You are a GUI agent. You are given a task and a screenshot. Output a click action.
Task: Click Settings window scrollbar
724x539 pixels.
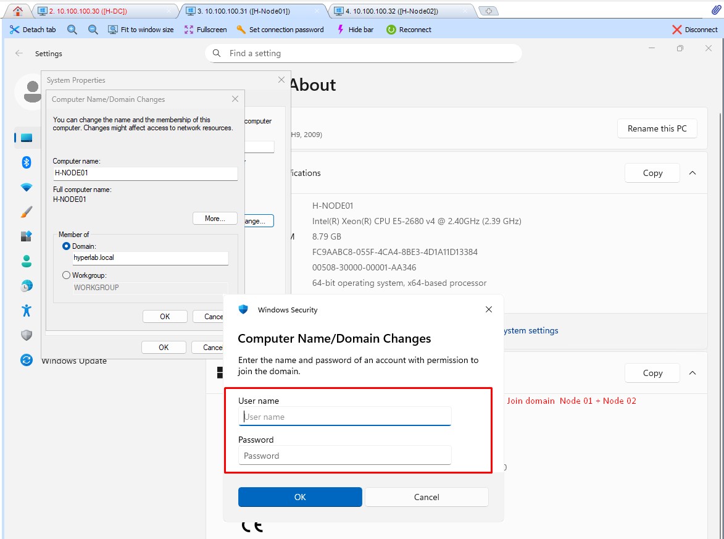(x=722, y=324)
